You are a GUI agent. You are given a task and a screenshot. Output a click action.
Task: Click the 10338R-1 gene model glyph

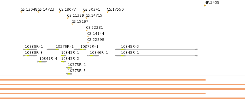tap(30, 49)
